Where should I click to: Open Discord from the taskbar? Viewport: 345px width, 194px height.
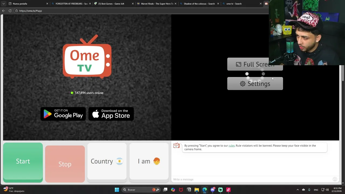click(x=213, y=190)
